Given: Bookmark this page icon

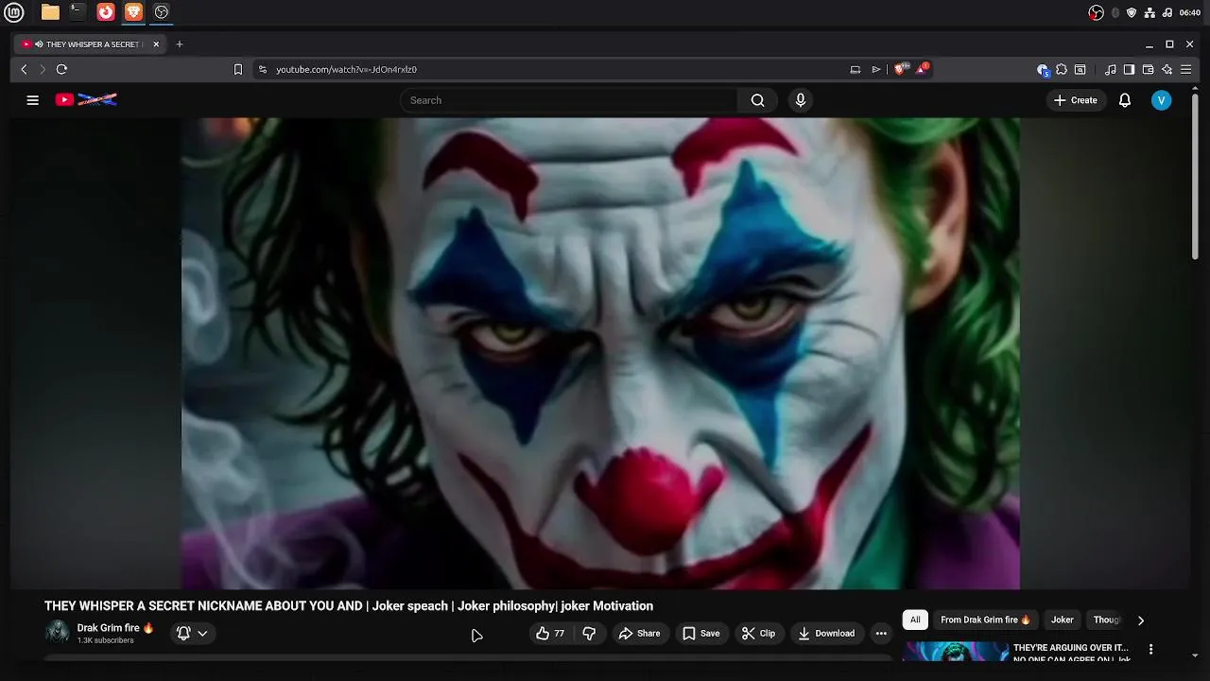Looking at the screenshot, I should coord(238,69).
